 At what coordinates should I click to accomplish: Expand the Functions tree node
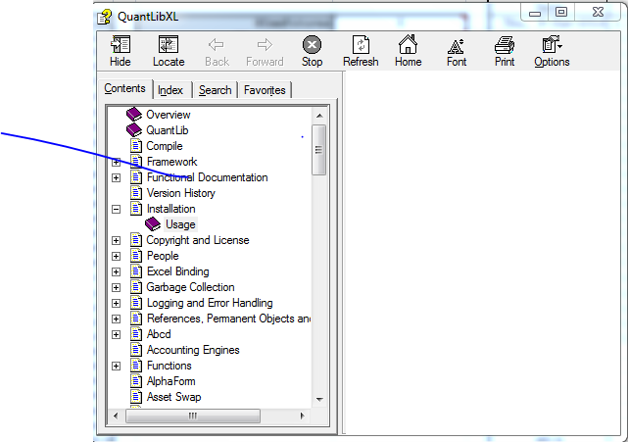117,366
